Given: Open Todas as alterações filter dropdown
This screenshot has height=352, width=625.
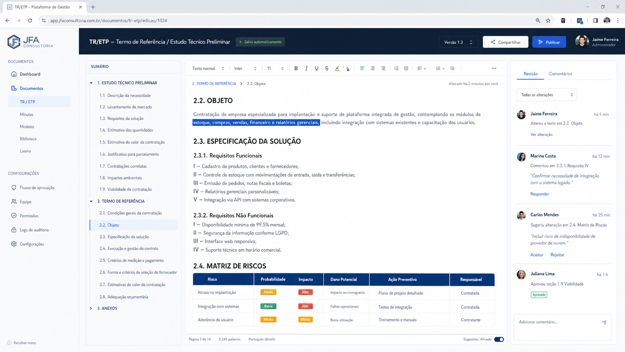Looking at the screenshot, I should [x=547, y=95].
